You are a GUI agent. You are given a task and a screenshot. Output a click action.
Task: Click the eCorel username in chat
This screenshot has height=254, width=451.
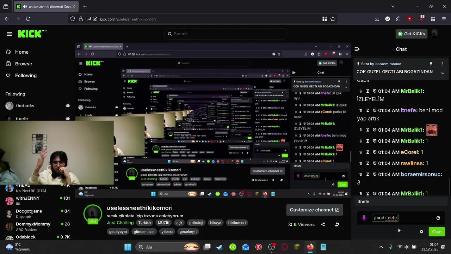(x=410, y=152)
